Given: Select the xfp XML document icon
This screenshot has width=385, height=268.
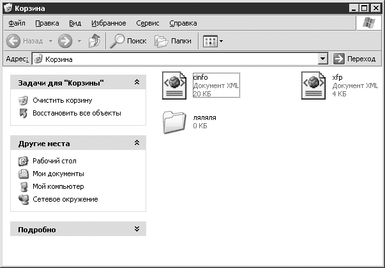Looking at the screenshot, I should 314,86.
